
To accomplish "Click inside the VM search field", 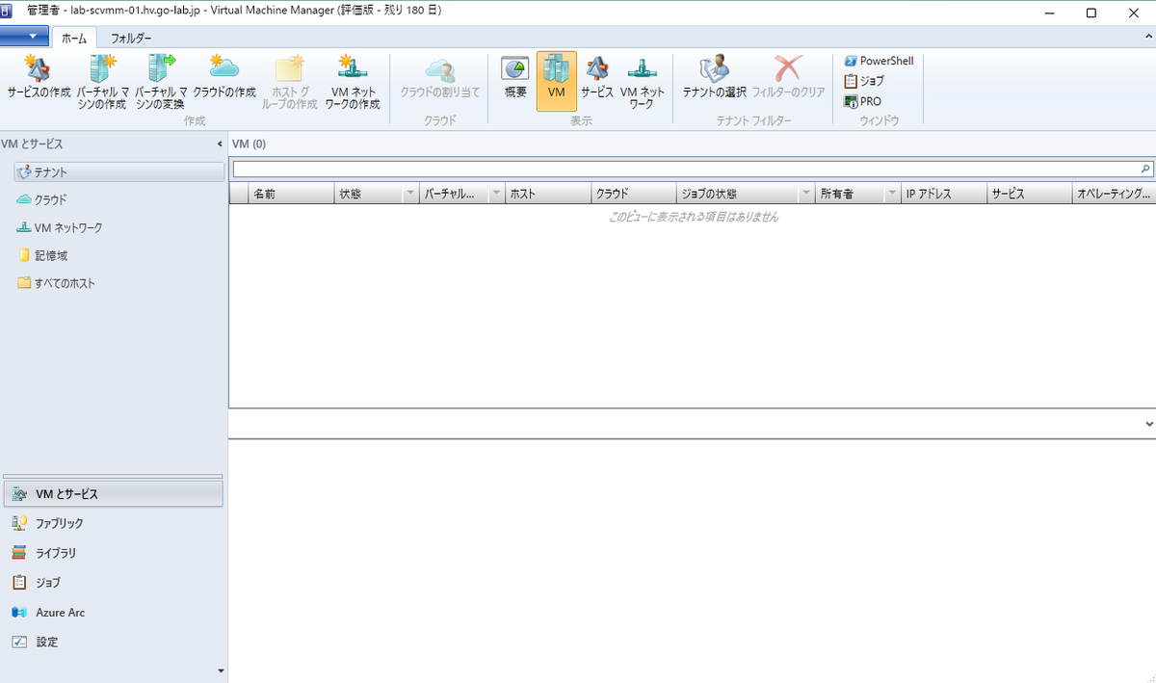I will (x=686, y=169).
